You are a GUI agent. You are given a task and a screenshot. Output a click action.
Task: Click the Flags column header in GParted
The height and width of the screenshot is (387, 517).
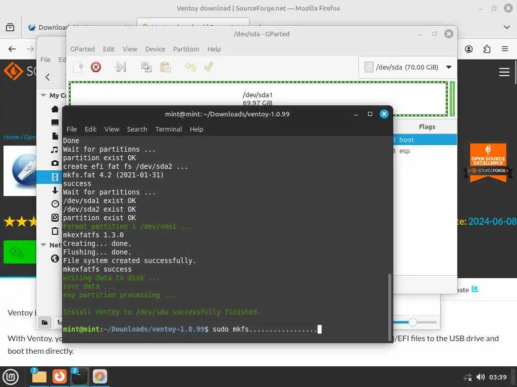point(427,126)
